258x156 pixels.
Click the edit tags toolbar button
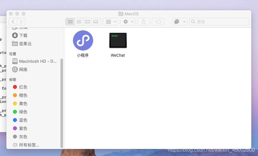click(158, 22)
